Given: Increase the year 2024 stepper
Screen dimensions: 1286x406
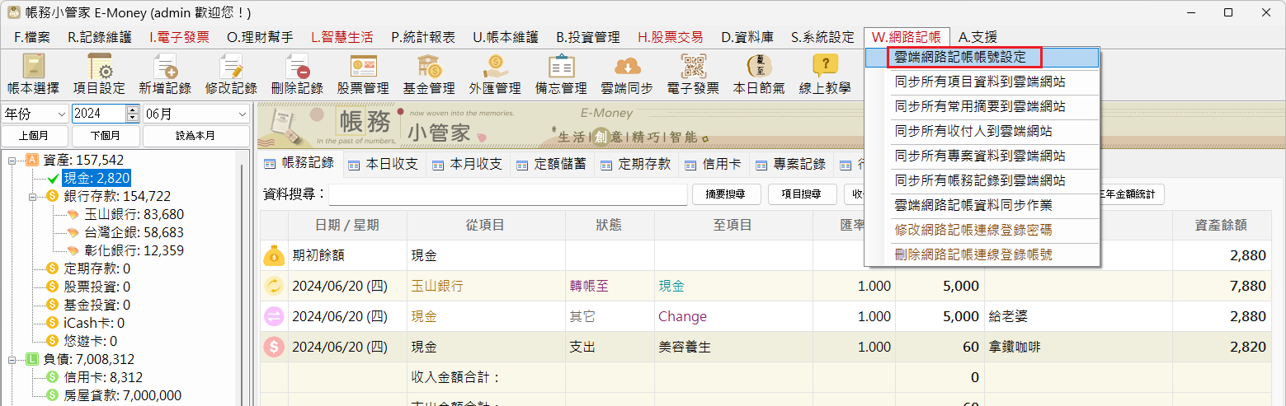Looking at the screenshot, I should [x=133, y=110].
